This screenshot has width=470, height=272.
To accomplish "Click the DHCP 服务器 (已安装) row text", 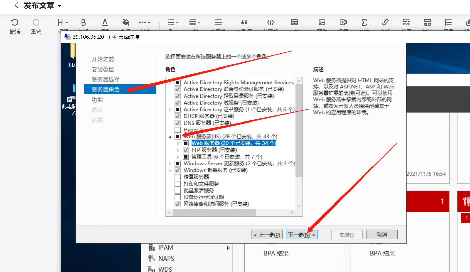I will pos(209,116).
